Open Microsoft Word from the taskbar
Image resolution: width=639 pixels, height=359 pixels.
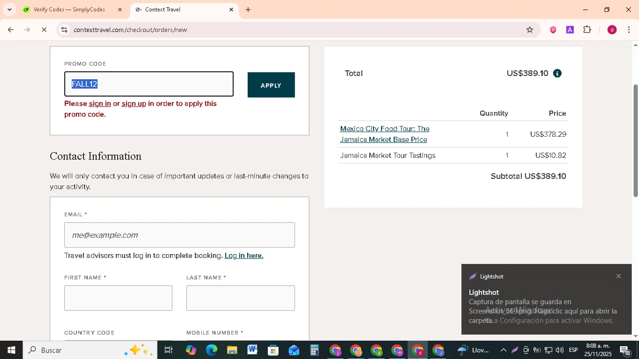coord(252,350)
